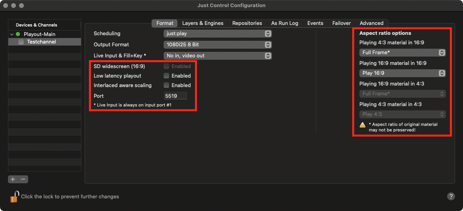Click the green status dot of Playout-Main
This screenshot has height=211, width=463.
18,34
